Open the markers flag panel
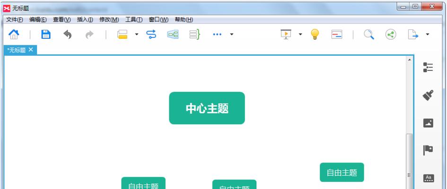447x189 pixels. 428,150
